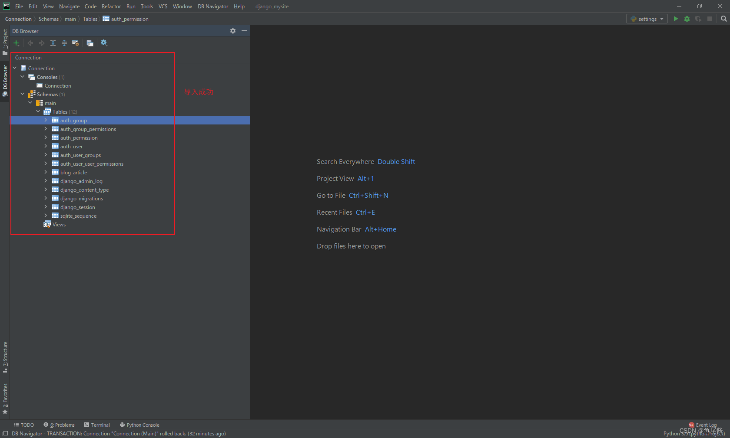Collapse the root Connection tree node
The image size is (730, 438).
click(15, 68)
